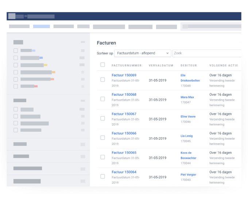Click 'Over 16 dagen' in Factuur 150069 row
248x197 pixels.
point(221,75)
